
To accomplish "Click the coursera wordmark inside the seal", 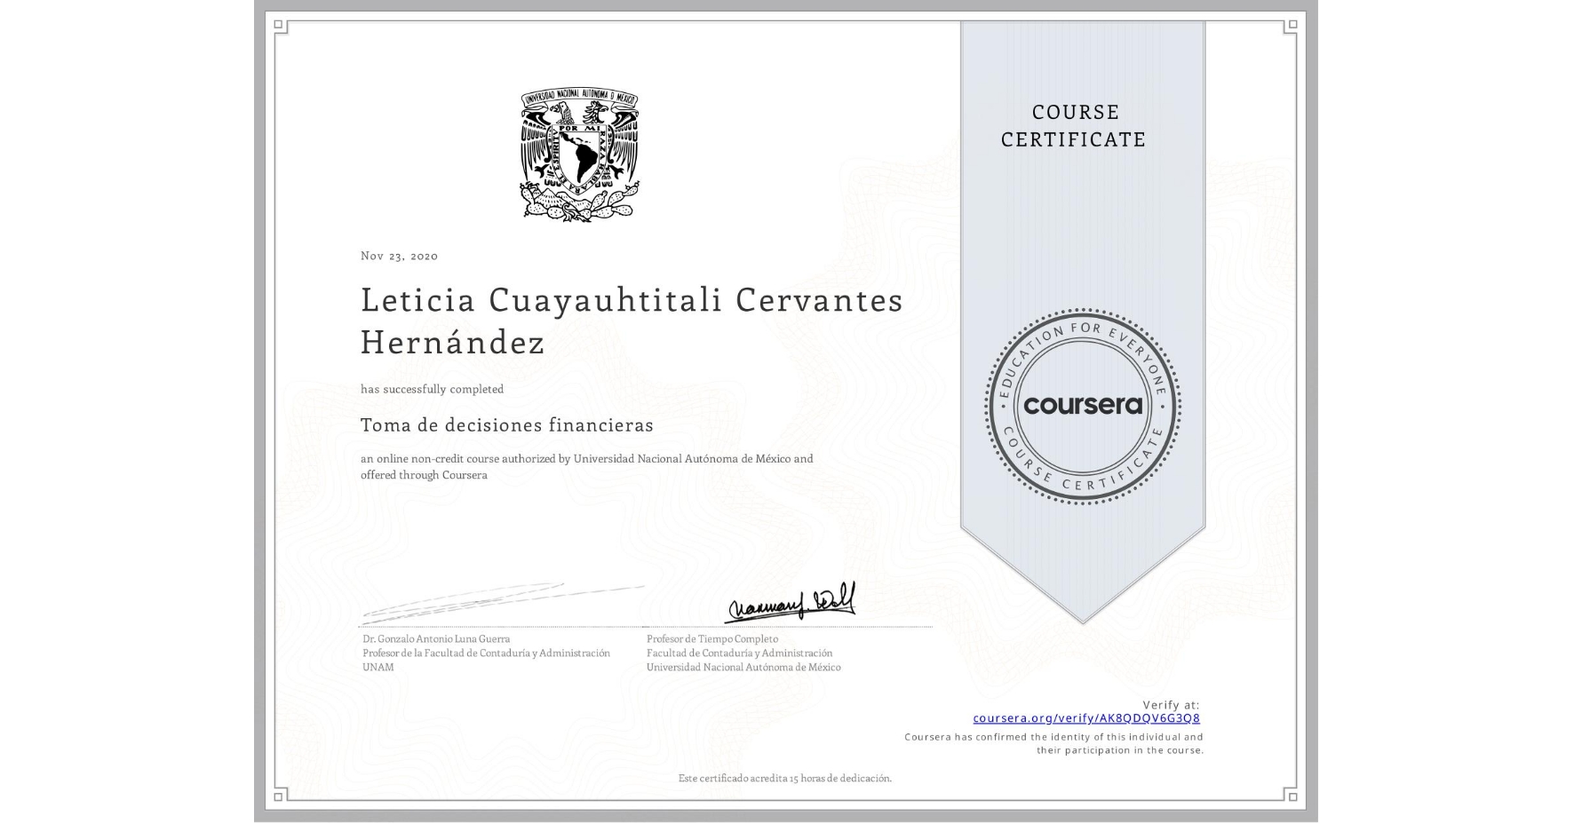I will [1084, 407].
